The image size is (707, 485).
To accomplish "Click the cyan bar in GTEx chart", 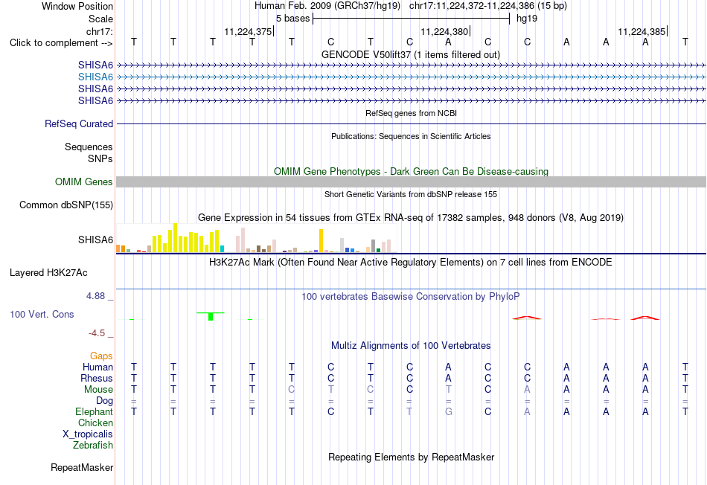I will click(222, 248).
